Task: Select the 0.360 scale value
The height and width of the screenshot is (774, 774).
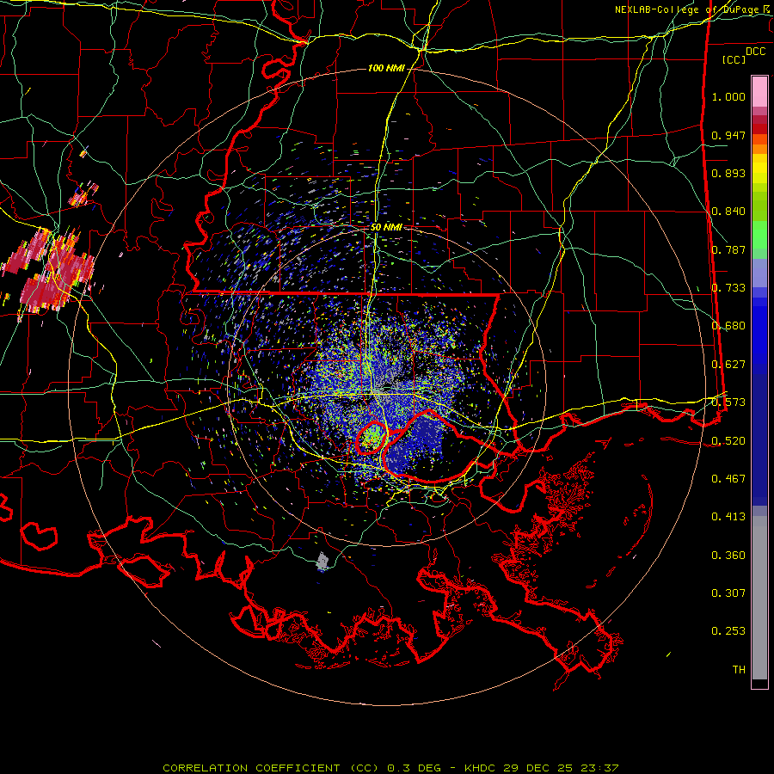Action: click(x=728, y=556)
